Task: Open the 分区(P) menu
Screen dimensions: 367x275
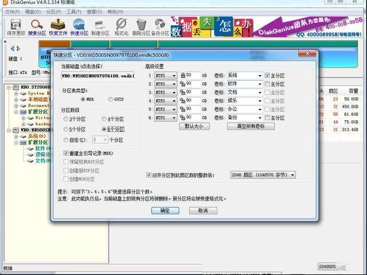Action: click(x=53, y=11)
